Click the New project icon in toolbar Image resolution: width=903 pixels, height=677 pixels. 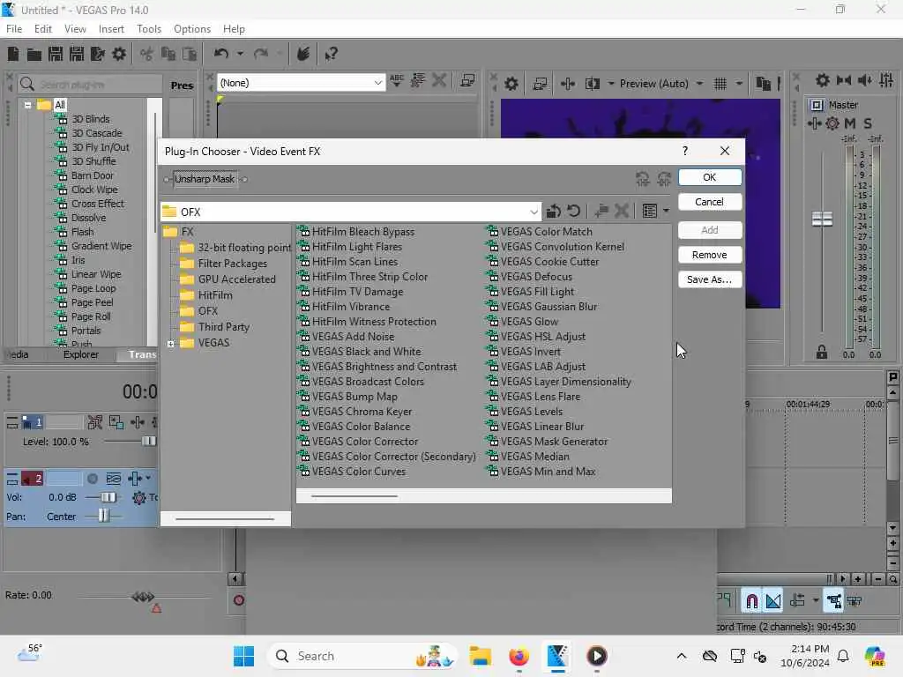pyautogui.click(x=12, y=54)
